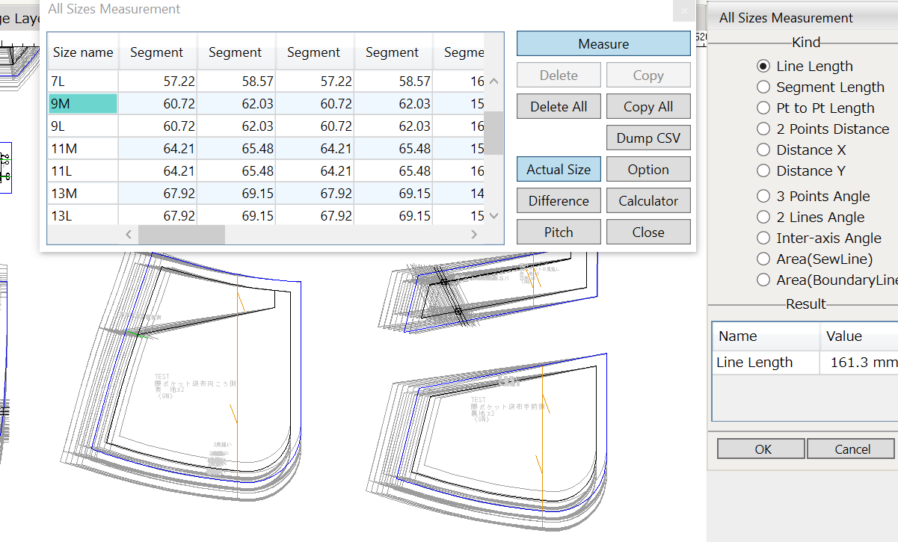Select the Distance X measurement kind

763,150
